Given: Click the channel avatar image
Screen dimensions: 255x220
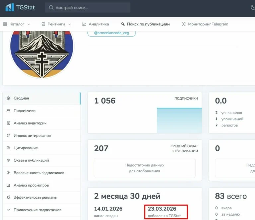Looking at the screenshot, I should (x=42, y=53).
